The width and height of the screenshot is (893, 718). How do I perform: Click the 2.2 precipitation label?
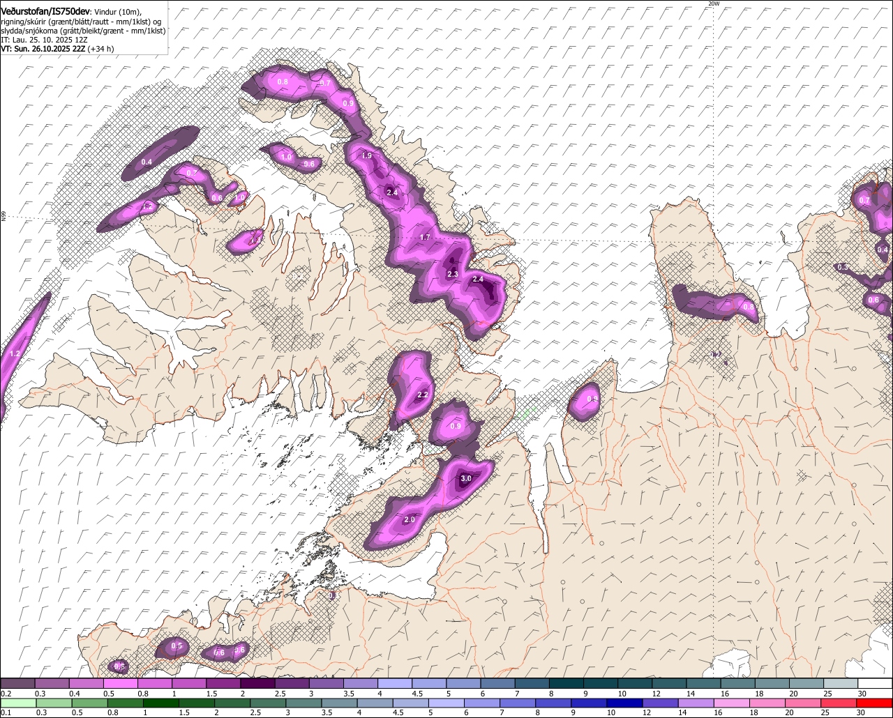coord(422,395)
